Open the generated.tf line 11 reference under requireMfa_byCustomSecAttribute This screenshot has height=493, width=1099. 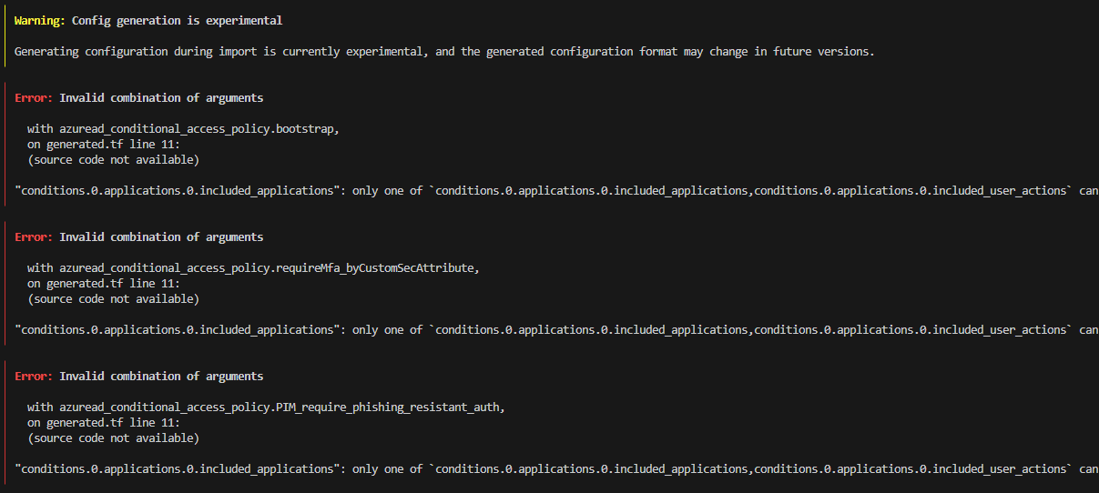(x=103, y=284)
